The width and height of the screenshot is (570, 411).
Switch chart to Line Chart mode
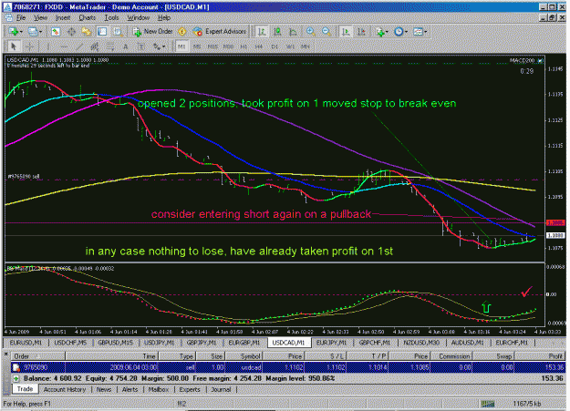click(x=293, y=32)
